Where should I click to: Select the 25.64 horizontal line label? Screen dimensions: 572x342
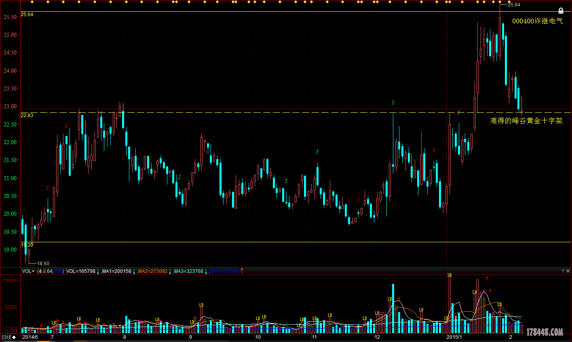tap(27, 14)
